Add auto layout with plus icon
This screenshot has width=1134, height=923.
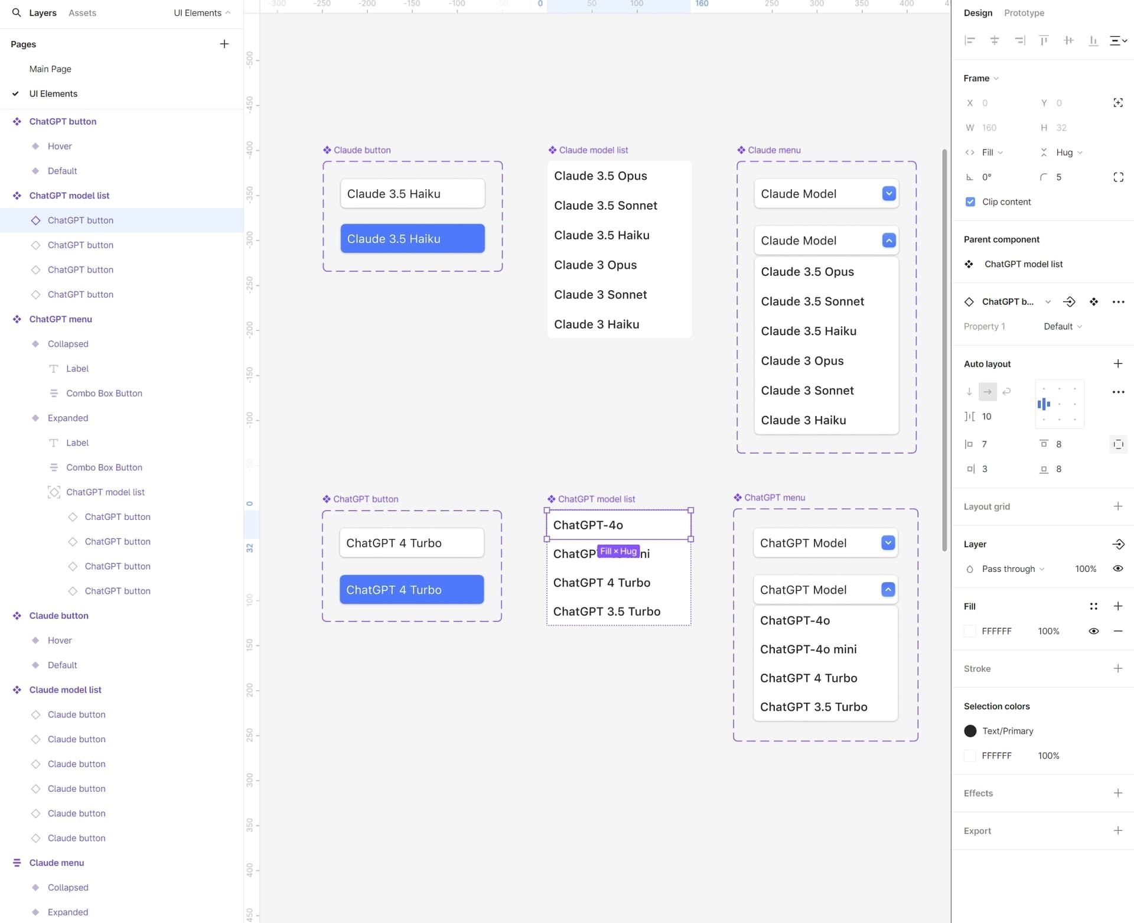click(x=1118, y=363)
